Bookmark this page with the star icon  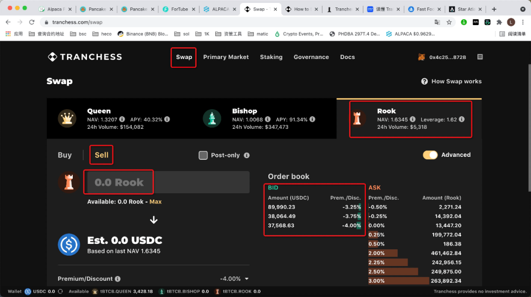(449, 22)
